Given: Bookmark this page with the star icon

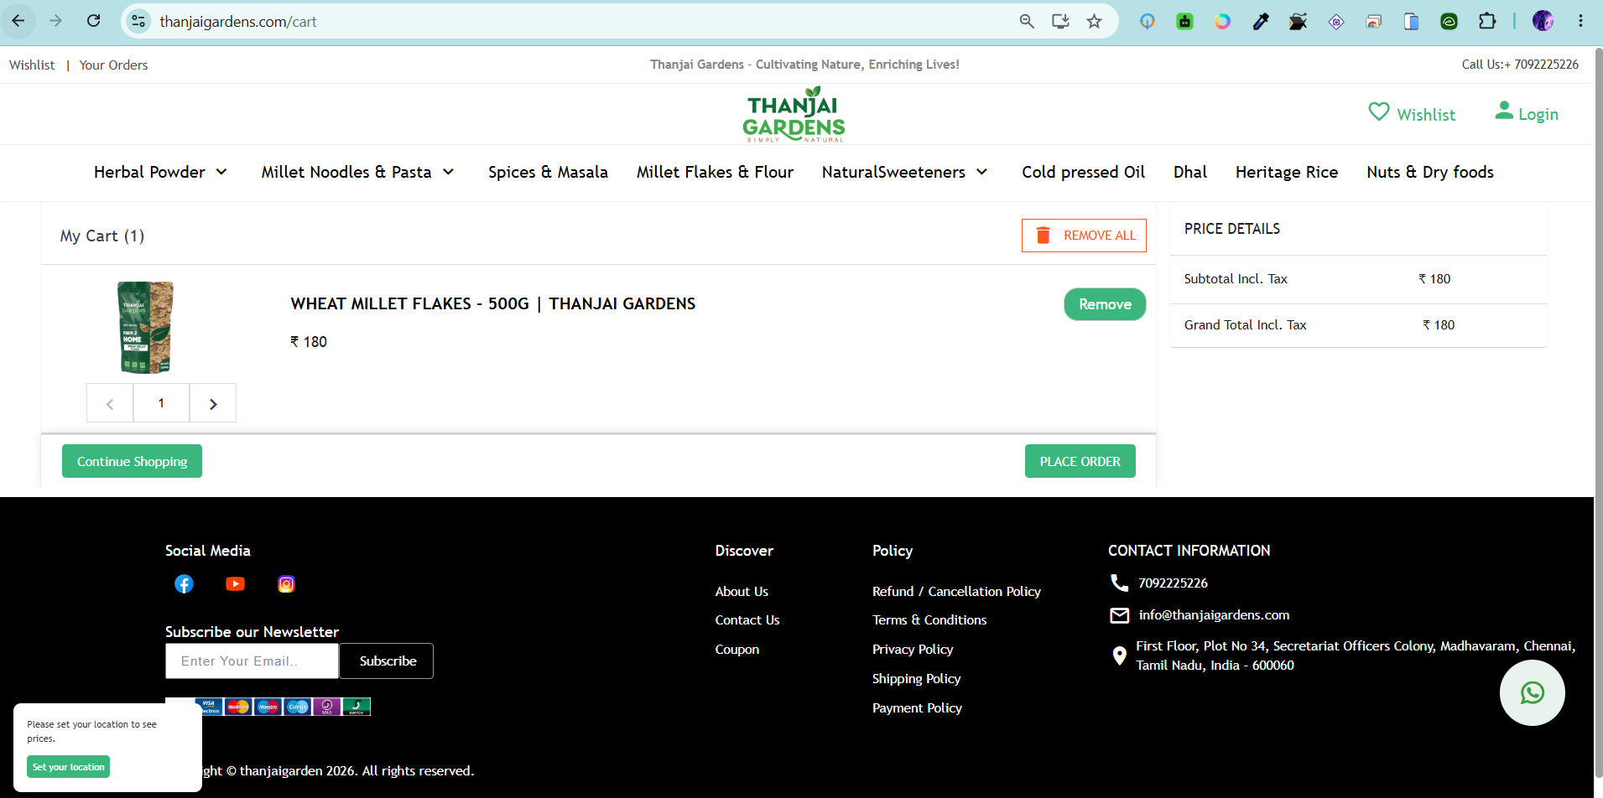Looking at the screenshot, I should tap(1094, 21).
